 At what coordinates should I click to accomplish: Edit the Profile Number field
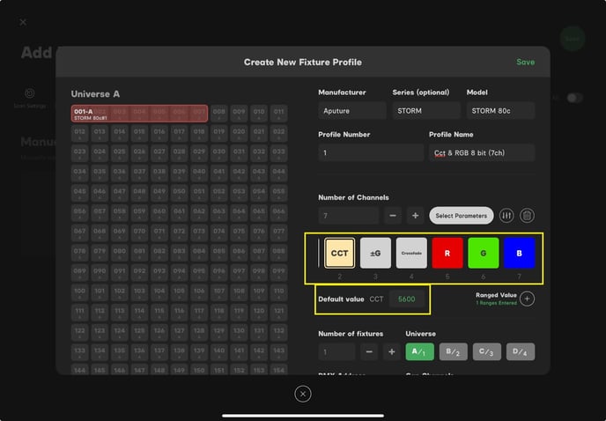click(x=371, y=152)
